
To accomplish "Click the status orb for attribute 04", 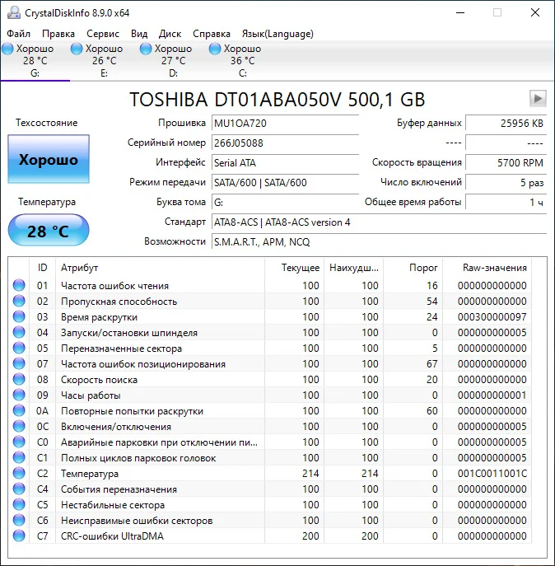I will tap(19, 332).
